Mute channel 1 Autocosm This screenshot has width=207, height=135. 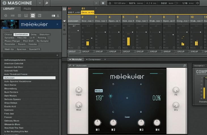(71, 48)
